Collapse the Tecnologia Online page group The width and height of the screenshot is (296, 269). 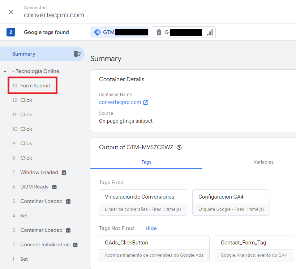5,71
